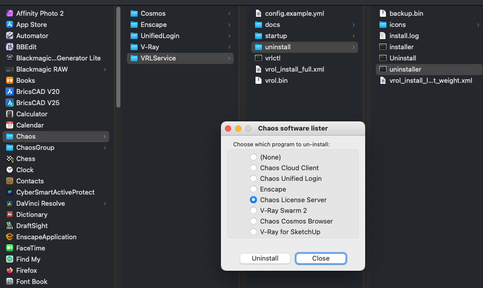
Task: Select the uninstaller executable icon
Action: click(382, 69)
